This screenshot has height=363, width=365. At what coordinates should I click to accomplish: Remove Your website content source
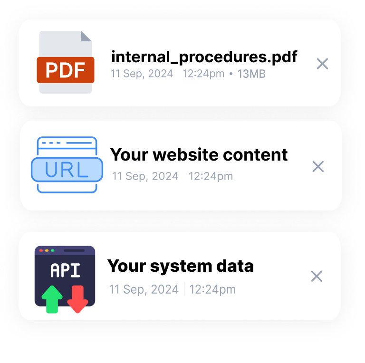[x=318, y=167]
